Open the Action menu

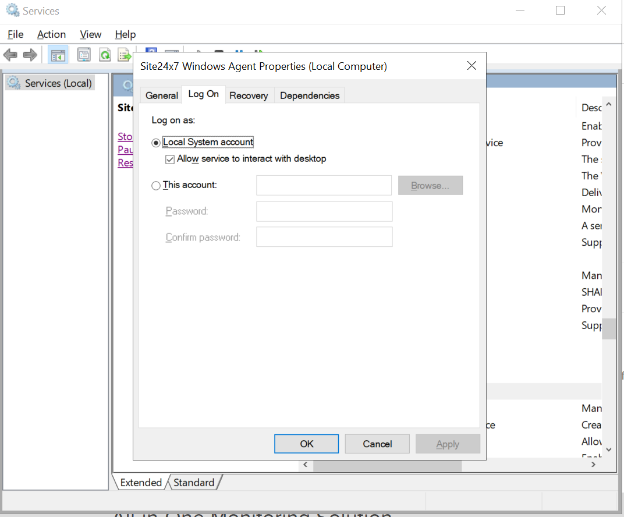[x=51, y=34]
